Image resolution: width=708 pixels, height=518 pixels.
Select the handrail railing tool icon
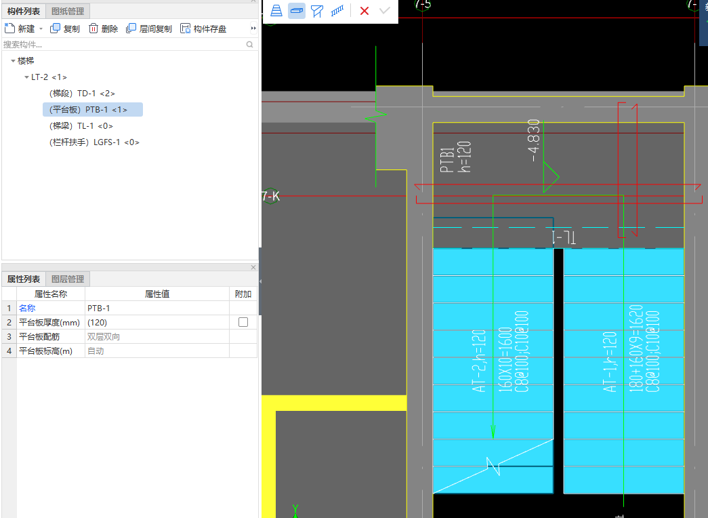(337, 10)
